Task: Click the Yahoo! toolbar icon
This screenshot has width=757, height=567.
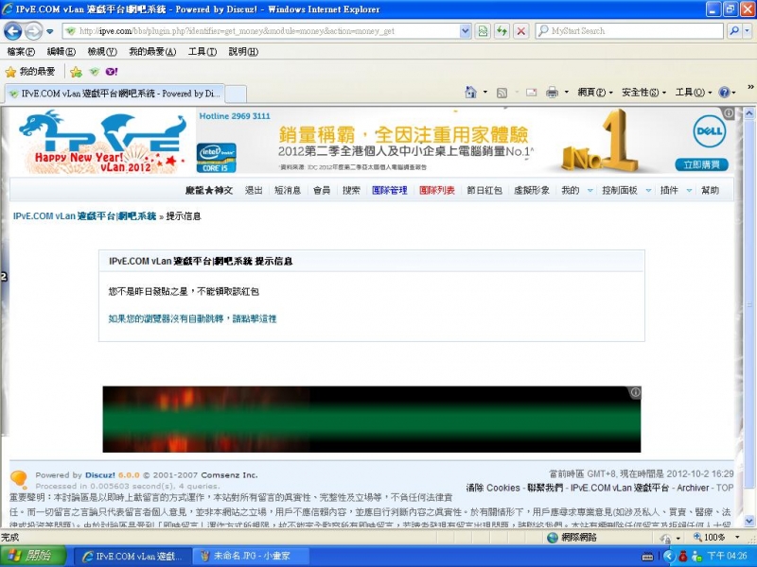Action: pyautogui.click(x=112, y=71)
